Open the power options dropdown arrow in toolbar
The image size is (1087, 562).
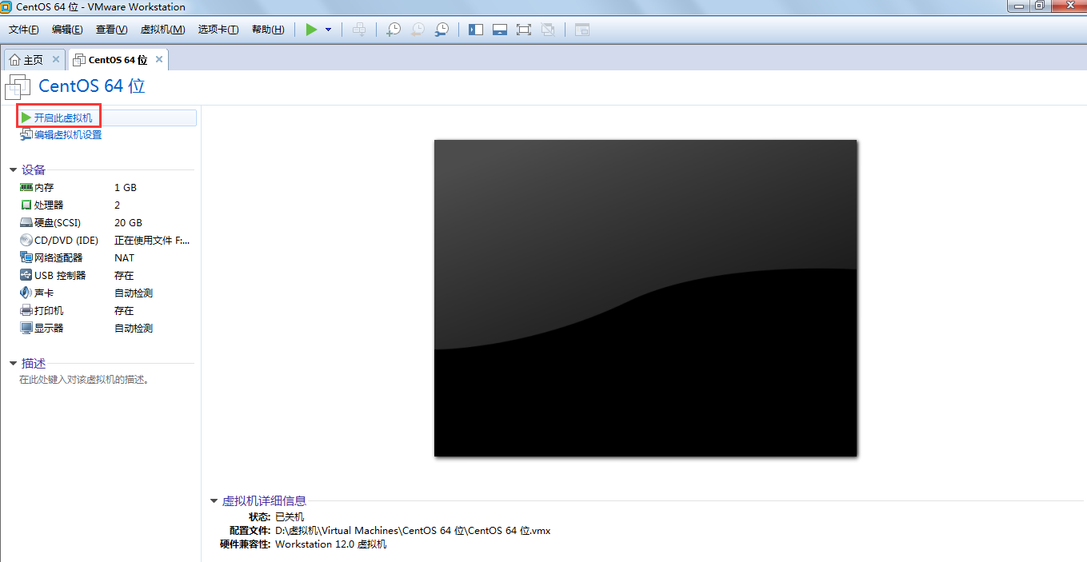[328, 30]
